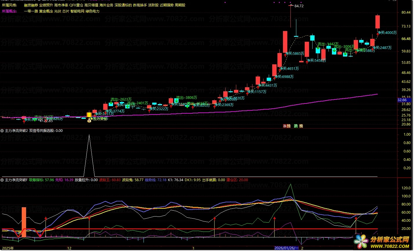Click the 流出:-1442万 outflow label
This screenshot has width=414, height=251.
328,44
